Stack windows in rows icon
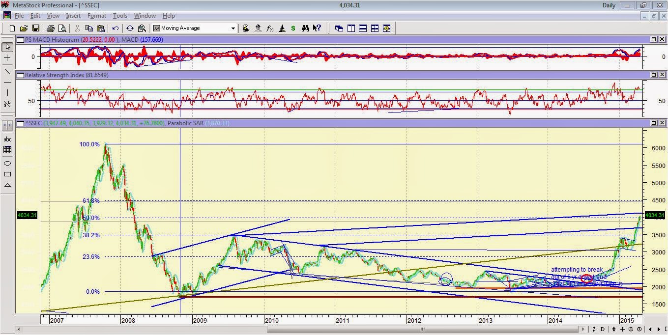Screen dimensions: 668x335 (x=363, y=28)
